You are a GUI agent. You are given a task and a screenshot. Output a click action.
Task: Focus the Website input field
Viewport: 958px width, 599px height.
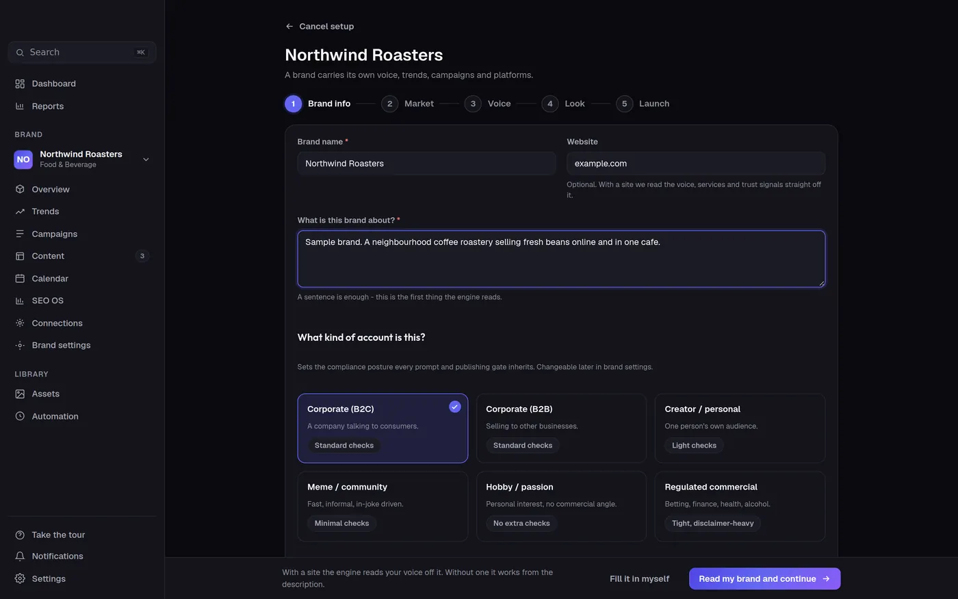click(x=696, y=164)
